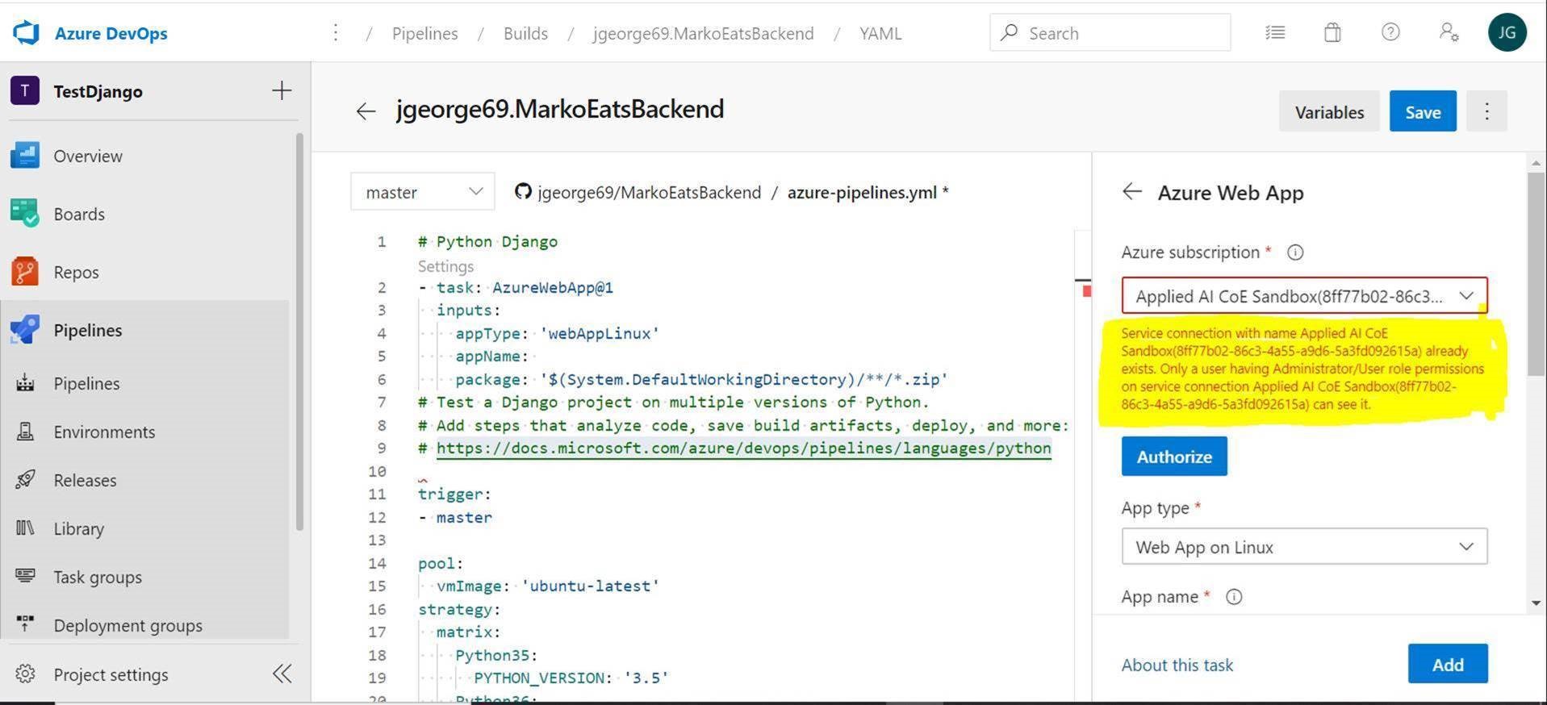The width and height of the screenshot is (1547, 705).
Task: Click the red error marker in editor overview ruler
Action: click(1086, 291)
